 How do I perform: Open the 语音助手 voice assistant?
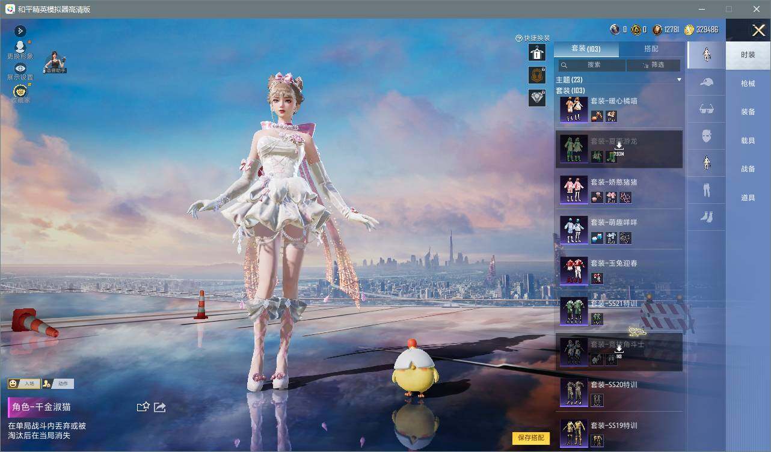pyautogui.click(x=55, y=63)
